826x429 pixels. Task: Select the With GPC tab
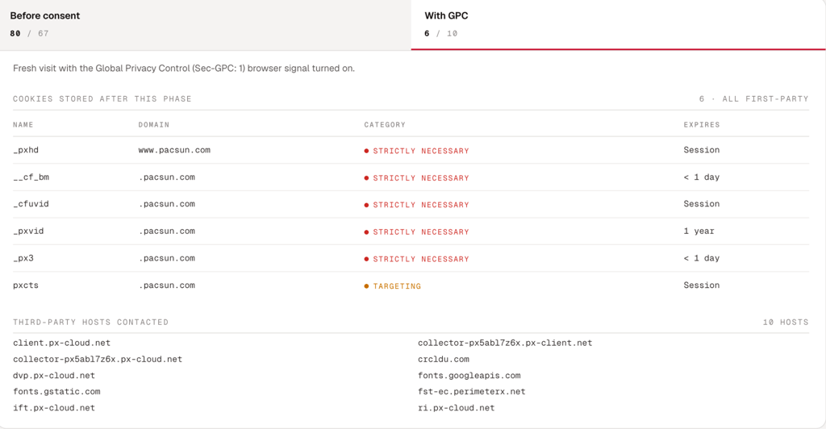[x=619, y=25]
